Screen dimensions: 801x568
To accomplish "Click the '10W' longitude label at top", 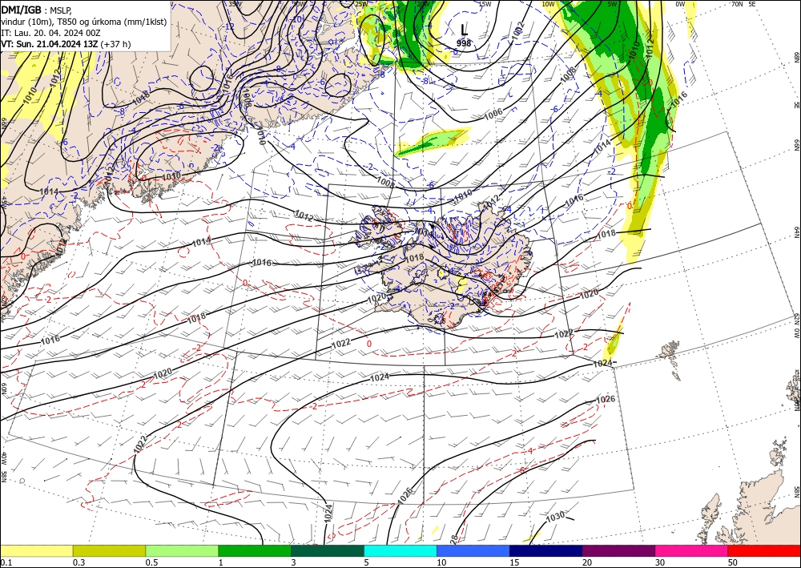I will (x=548, y=4).
